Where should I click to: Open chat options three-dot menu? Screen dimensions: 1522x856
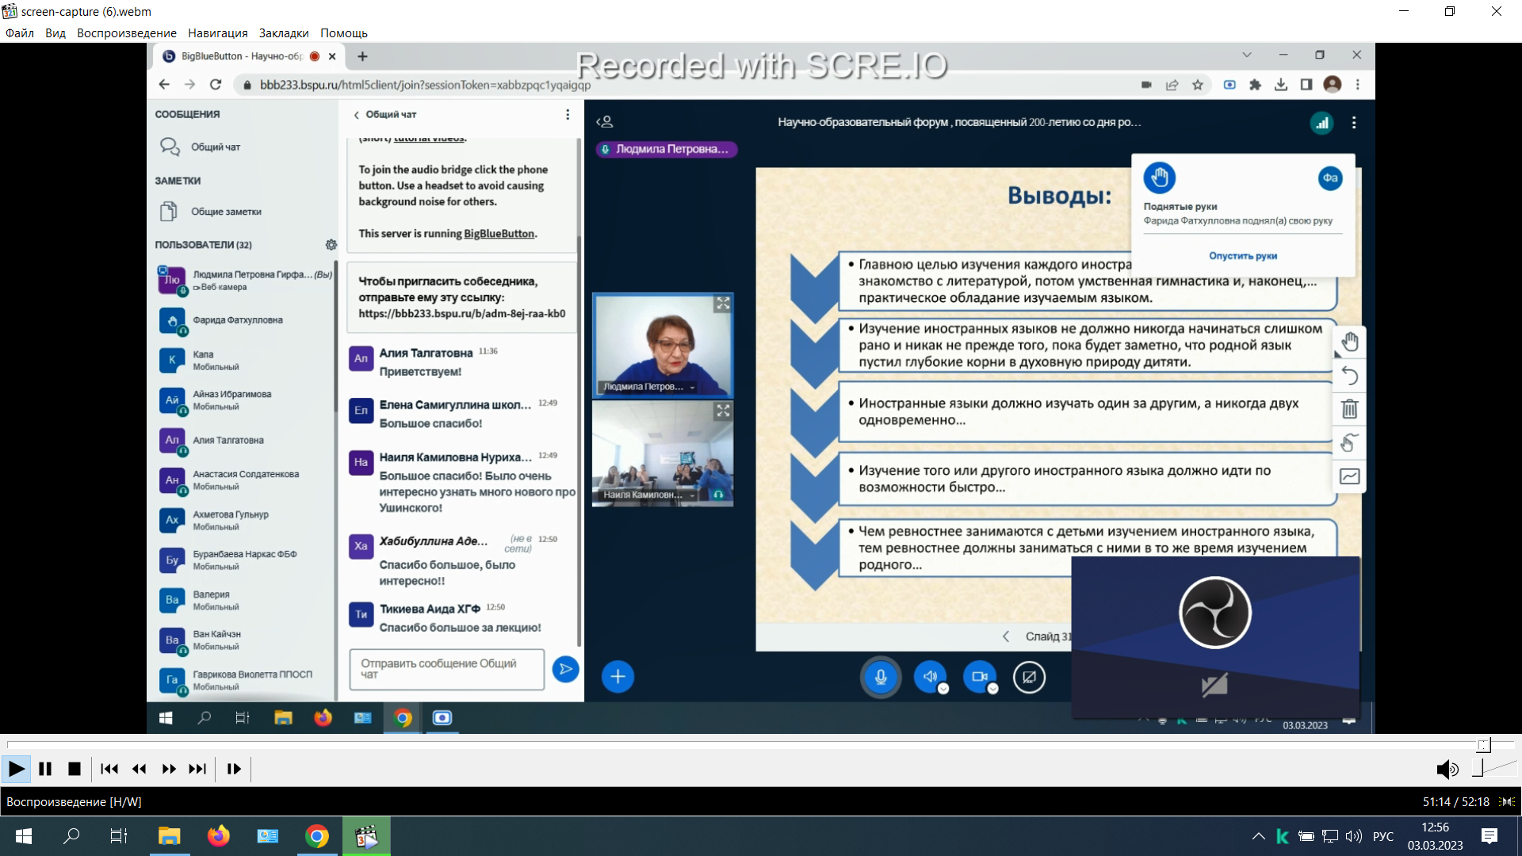click(x=568, y=115)
